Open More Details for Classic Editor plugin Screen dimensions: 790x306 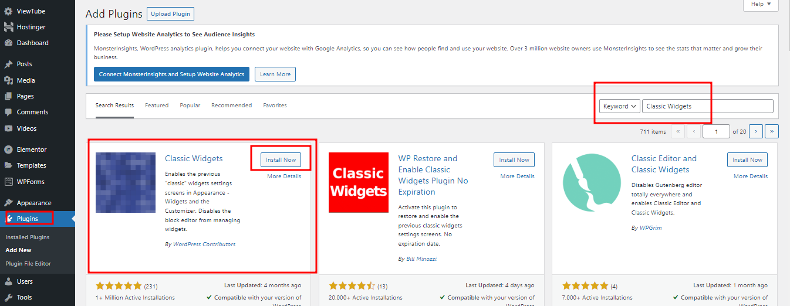point(751,176)
